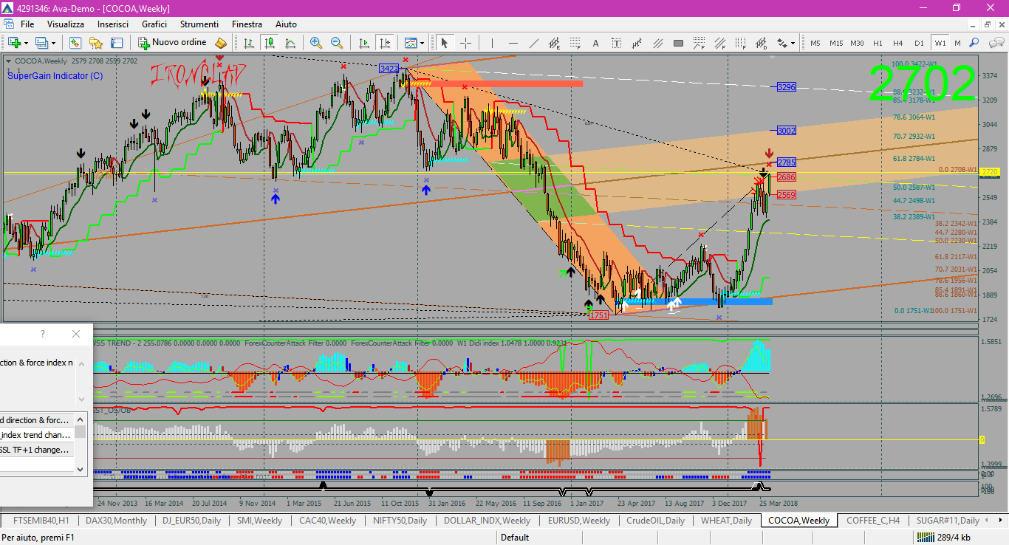This screenshot has height=545, width=1009.
Task: Select the trendline tool
Action: pyautogui.click(x=533, y=43)
